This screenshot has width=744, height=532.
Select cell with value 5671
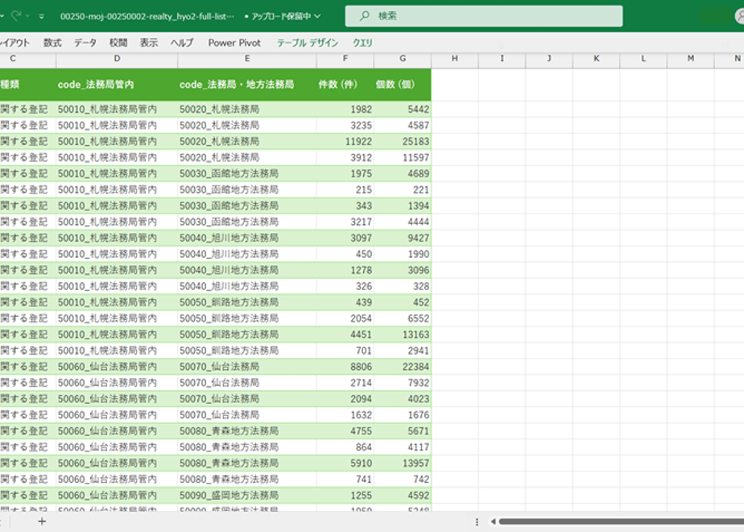tap(403, 431)
